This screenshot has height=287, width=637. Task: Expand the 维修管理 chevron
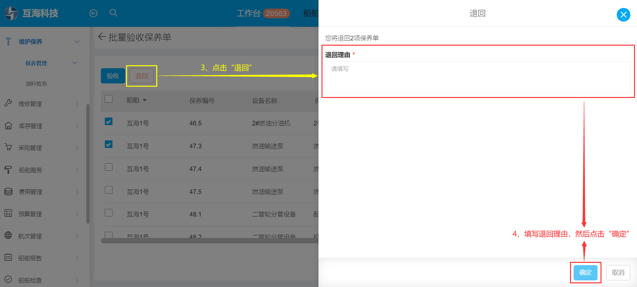pyautogui.click(x=77, y=104)
